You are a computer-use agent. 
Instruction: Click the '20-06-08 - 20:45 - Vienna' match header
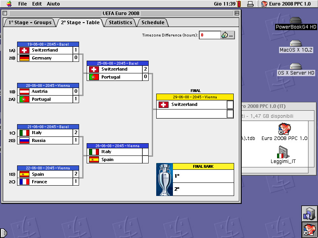click(x=48, y=86)
